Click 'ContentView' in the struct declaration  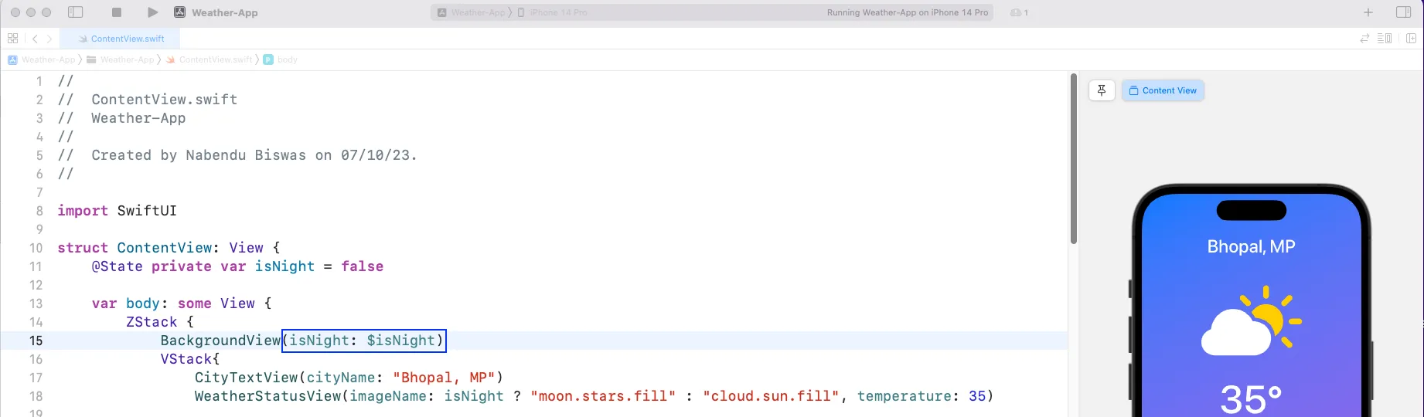coord(165,248)
